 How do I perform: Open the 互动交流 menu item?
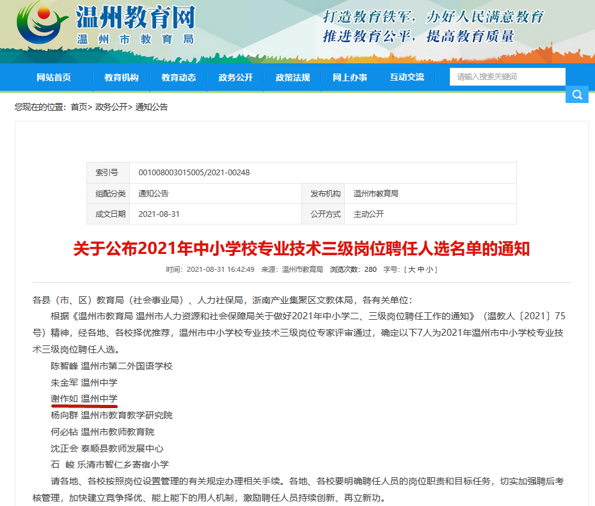click(x=407, y=77)
